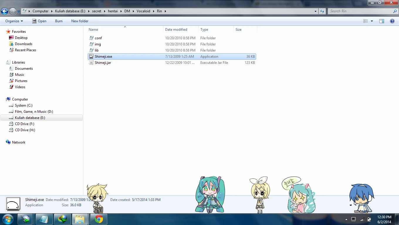This screenshot has height=225, width=399.
Task: Open Recent Places in Favorites
Action: 26,50
